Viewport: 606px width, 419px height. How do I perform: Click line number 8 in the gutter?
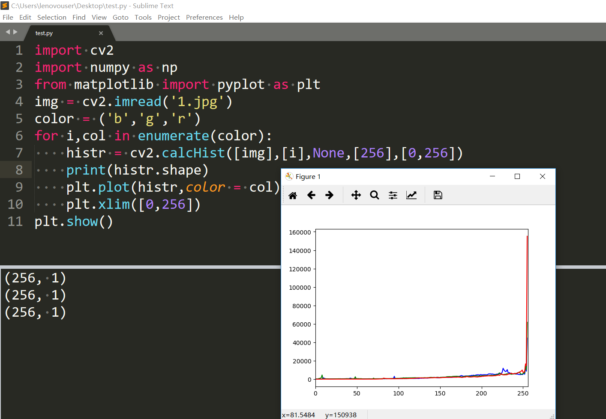[19, 170]
